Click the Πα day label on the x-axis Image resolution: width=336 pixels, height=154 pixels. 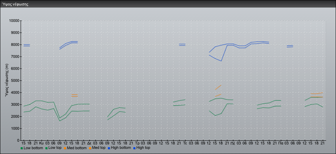pyautogui.click(x=281, y=143)
